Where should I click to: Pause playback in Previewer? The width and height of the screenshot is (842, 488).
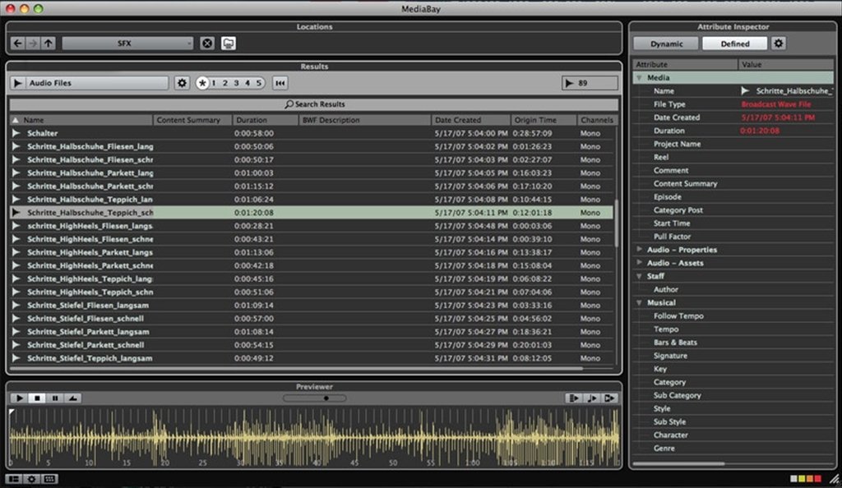click(x=55, y=398)
